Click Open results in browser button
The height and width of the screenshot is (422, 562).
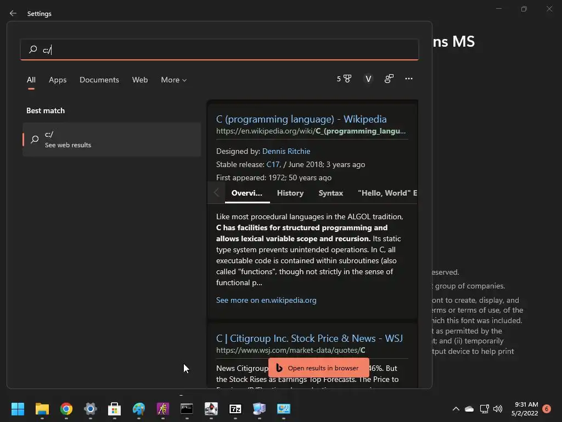click(319, 368)
